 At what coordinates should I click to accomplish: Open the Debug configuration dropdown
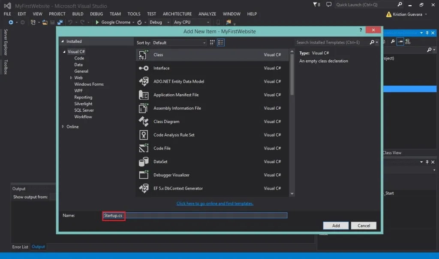pyautogui.click(x=159, y=22)
